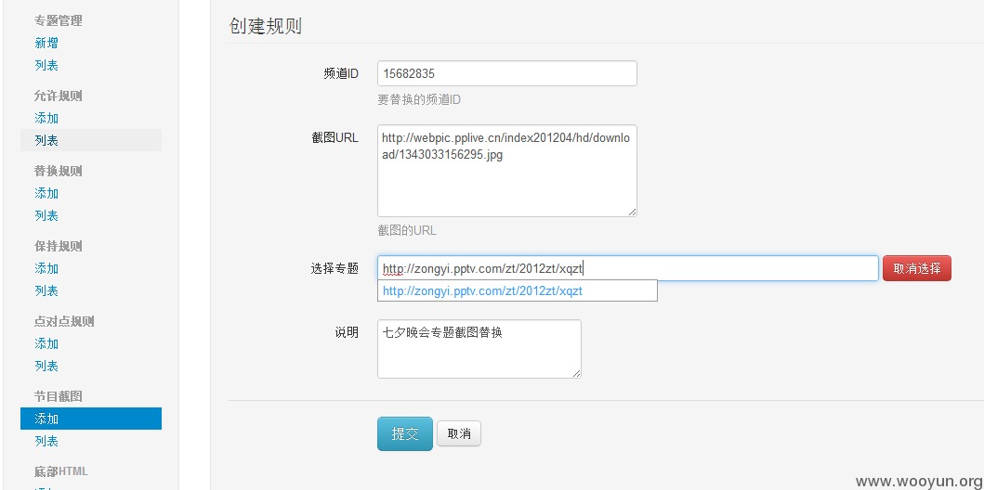Open 列表 under 专题管理

click(x=46, y=65)
